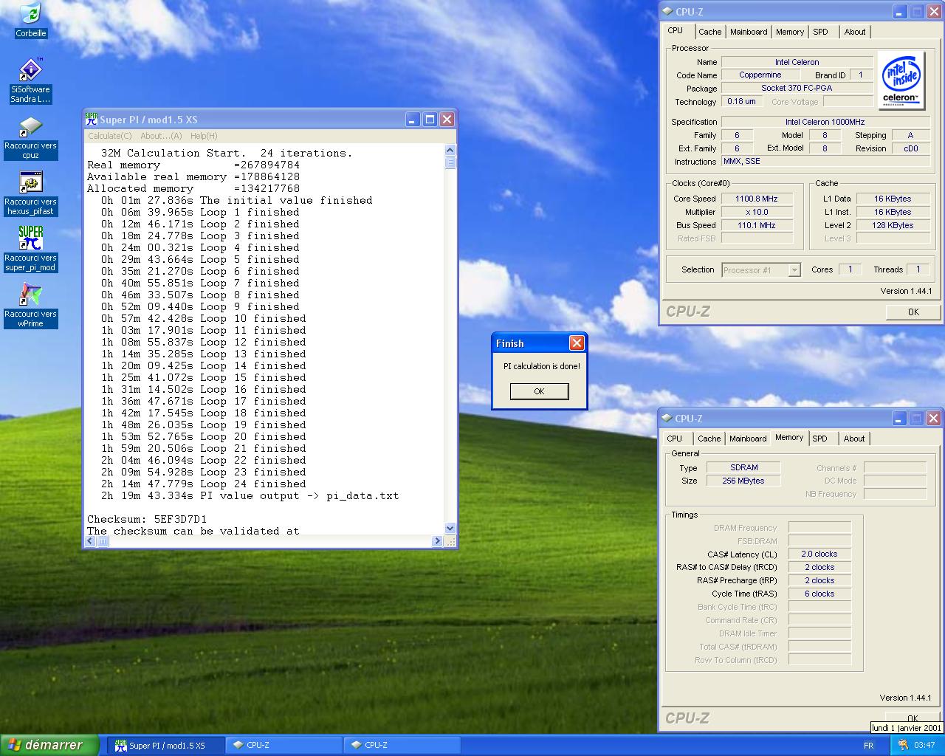The image size is (945, 756).
Task: Open the SiSoftware Sandra desktop shortcut
Action: [x=30, y=80]
